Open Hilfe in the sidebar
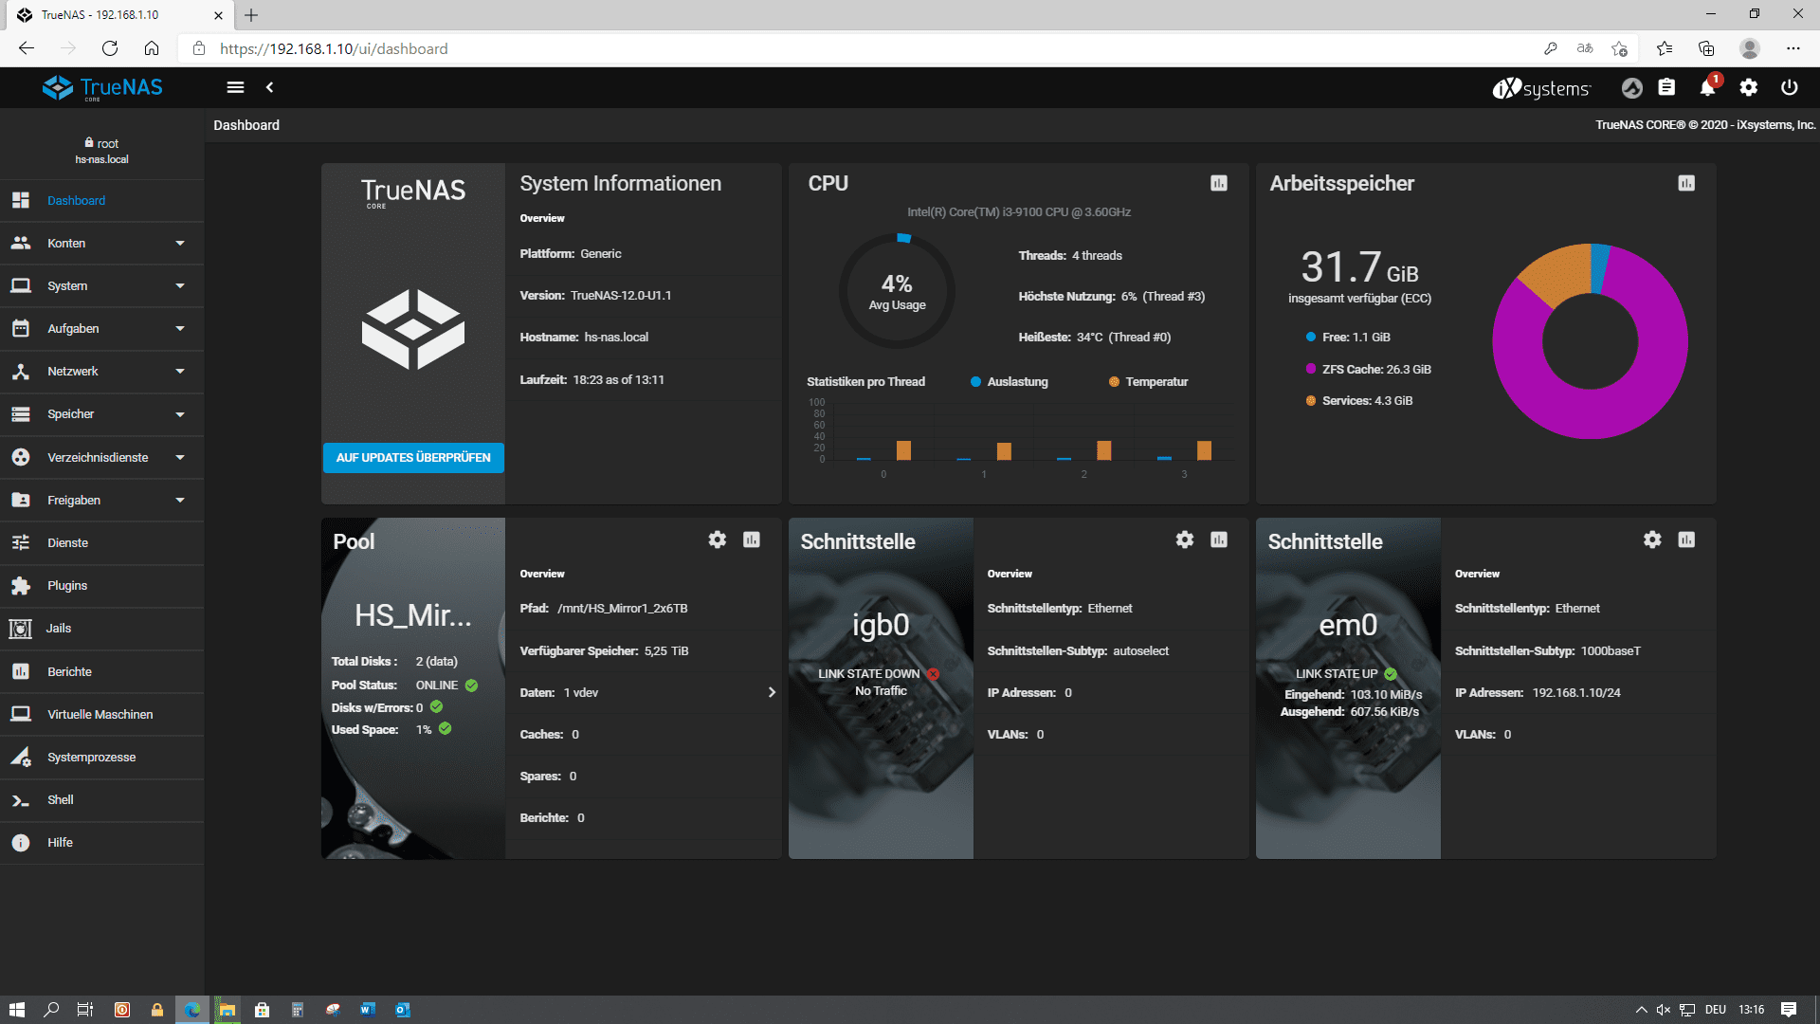 tap(102, 843)
